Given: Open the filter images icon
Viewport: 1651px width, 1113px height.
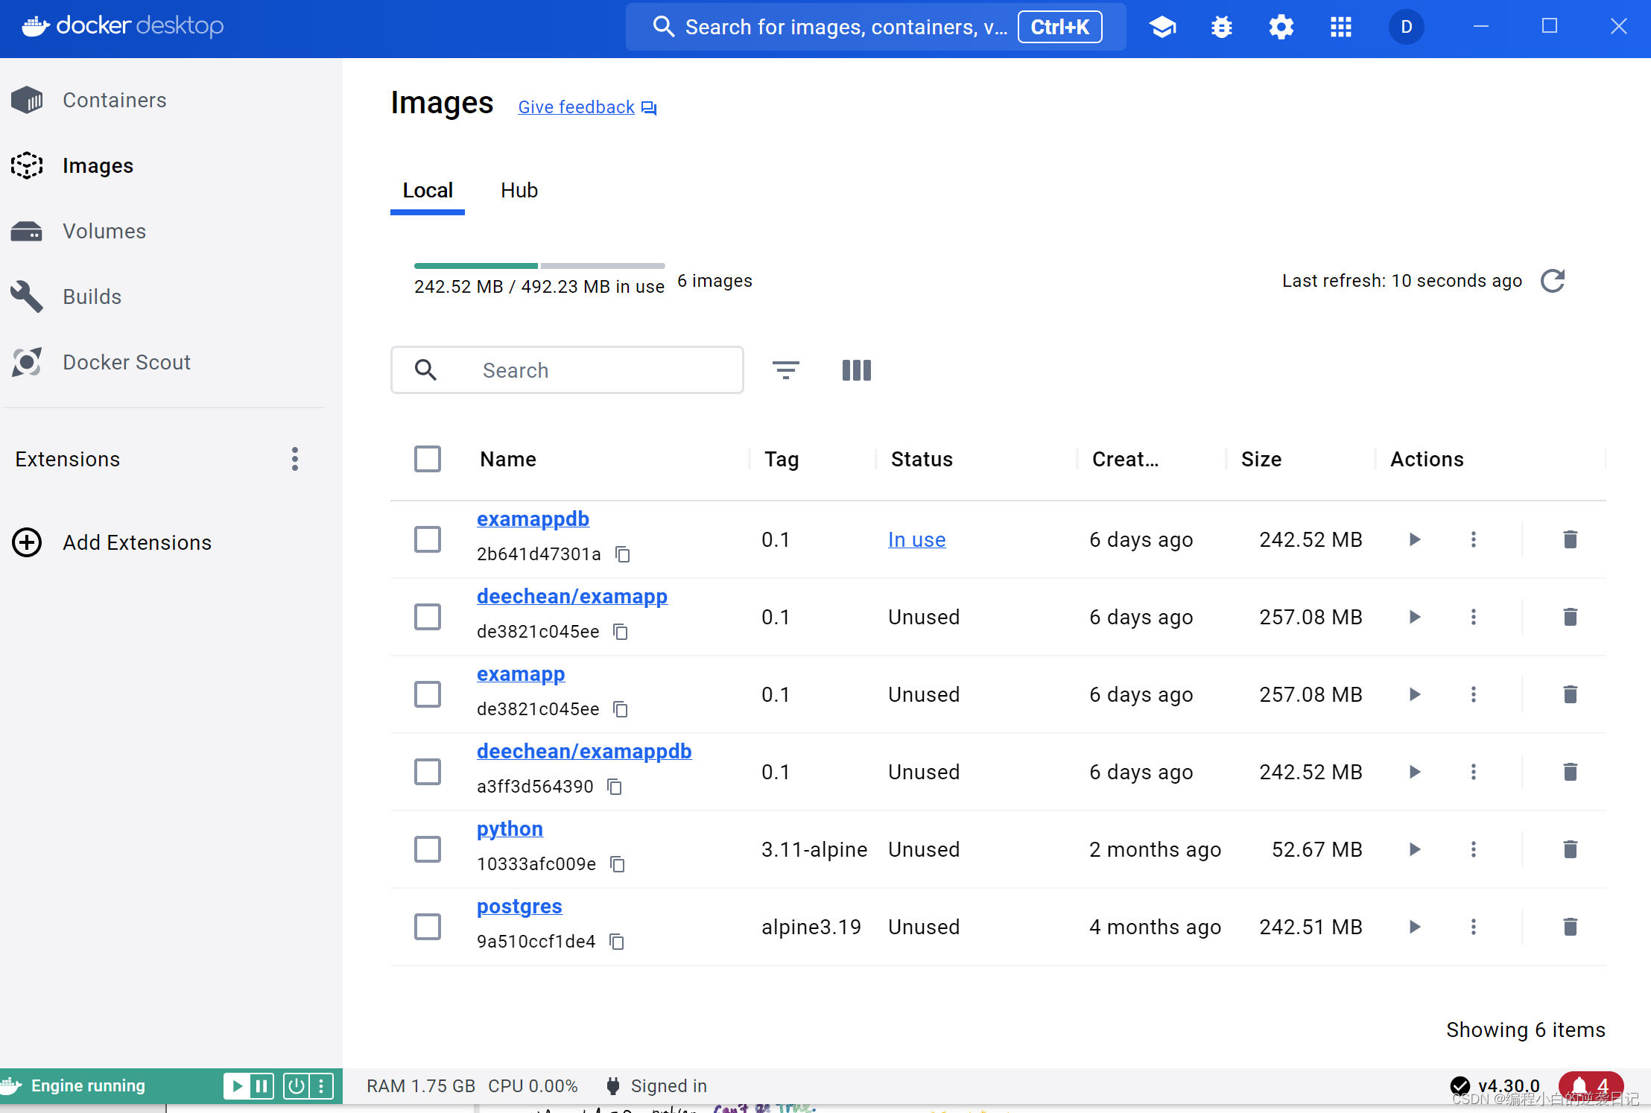Looking at the screenshot, I should point(786,370).
